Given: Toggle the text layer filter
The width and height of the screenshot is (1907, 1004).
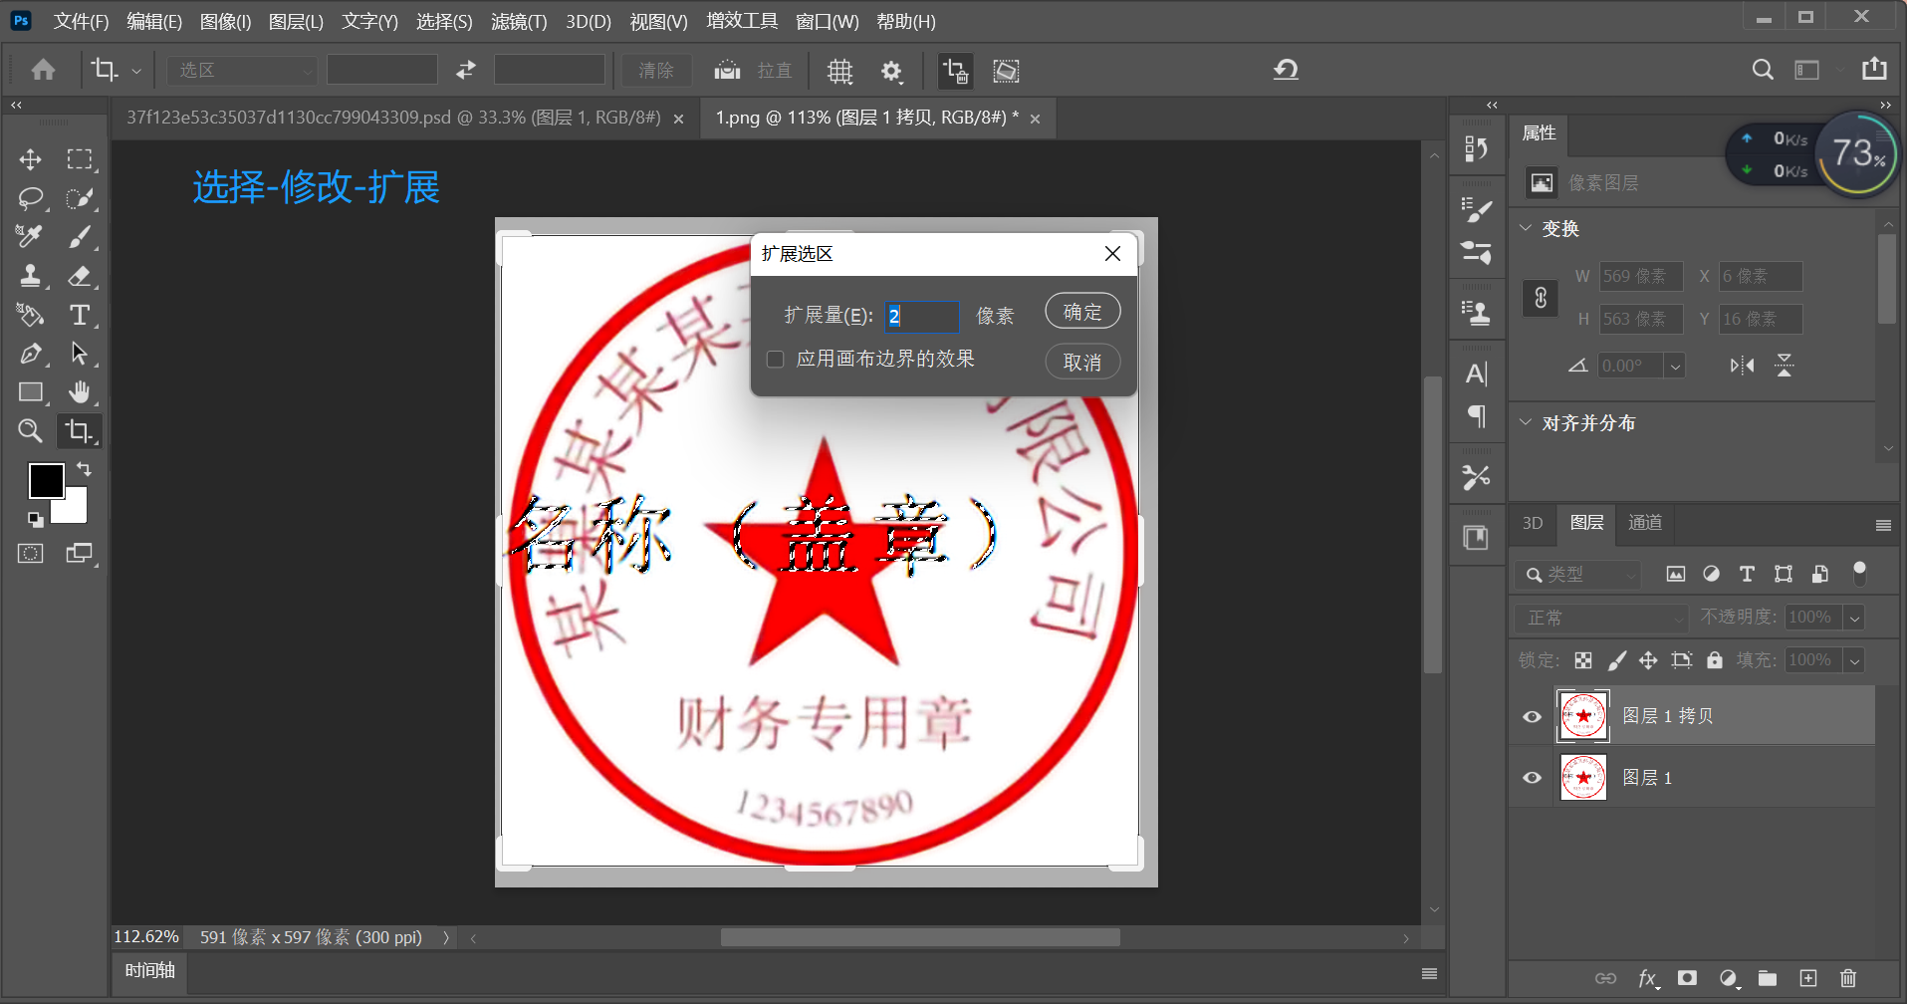Looking at the screenshot, I should 1747,574.
